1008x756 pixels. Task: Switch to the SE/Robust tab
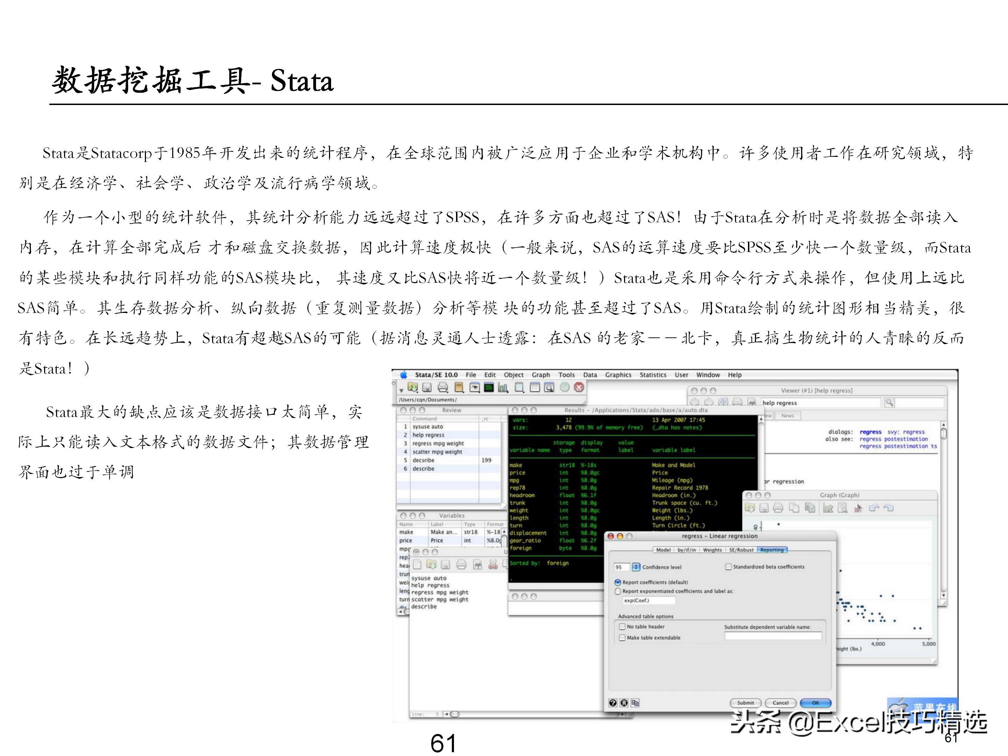click(x=741, y=550)
